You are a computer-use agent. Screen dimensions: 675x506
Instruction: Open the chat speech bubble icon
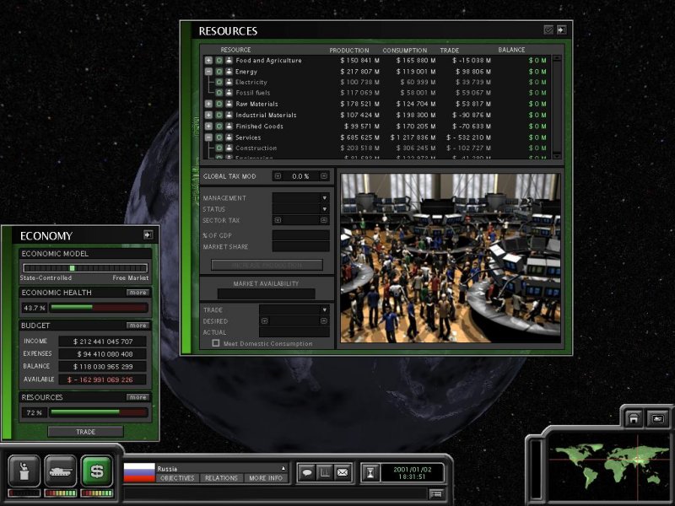click(x=306, y=473)
